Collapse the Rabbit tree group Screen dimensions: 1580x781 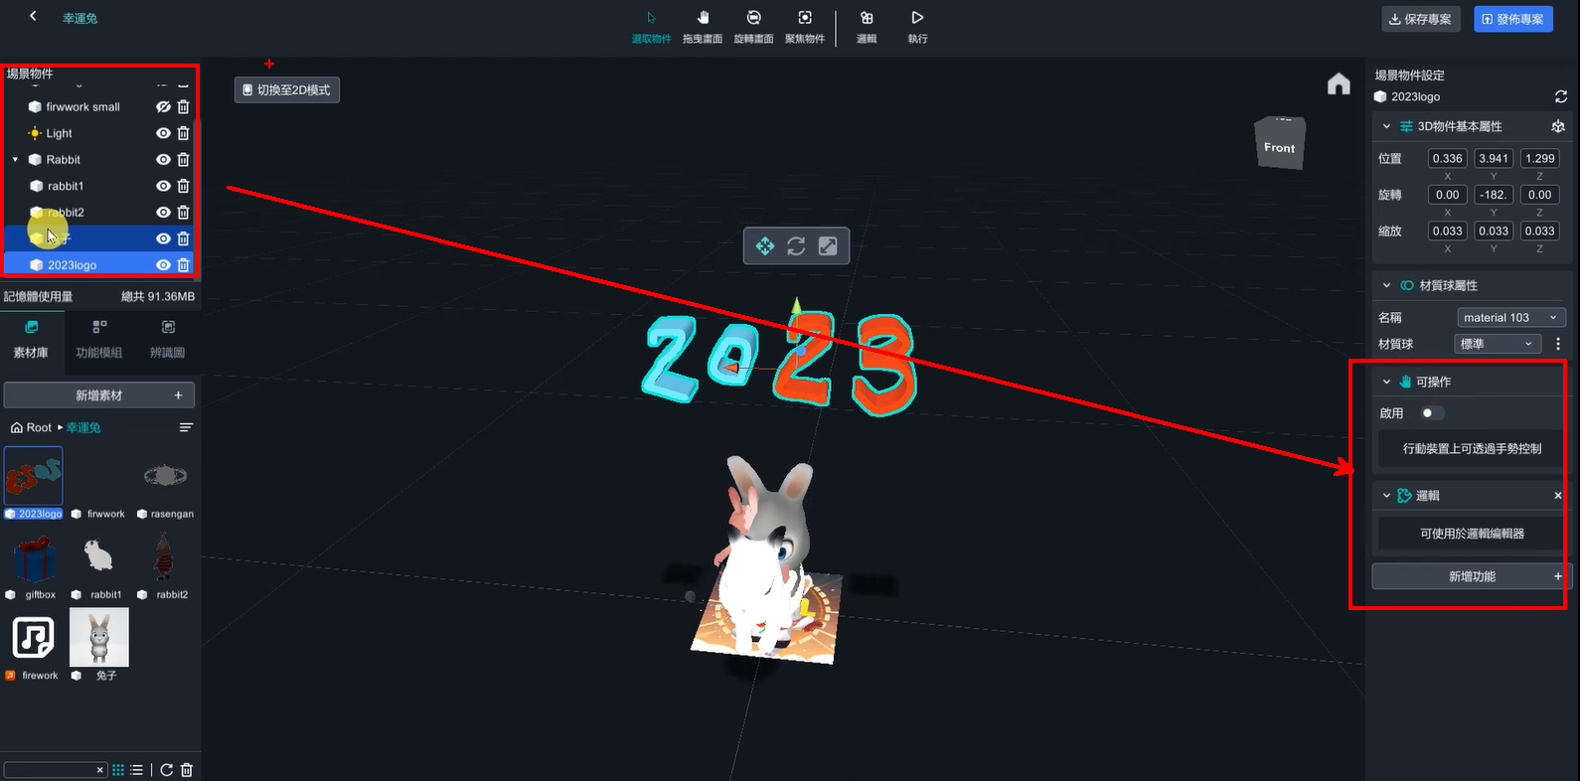click(x=15, y=160)
